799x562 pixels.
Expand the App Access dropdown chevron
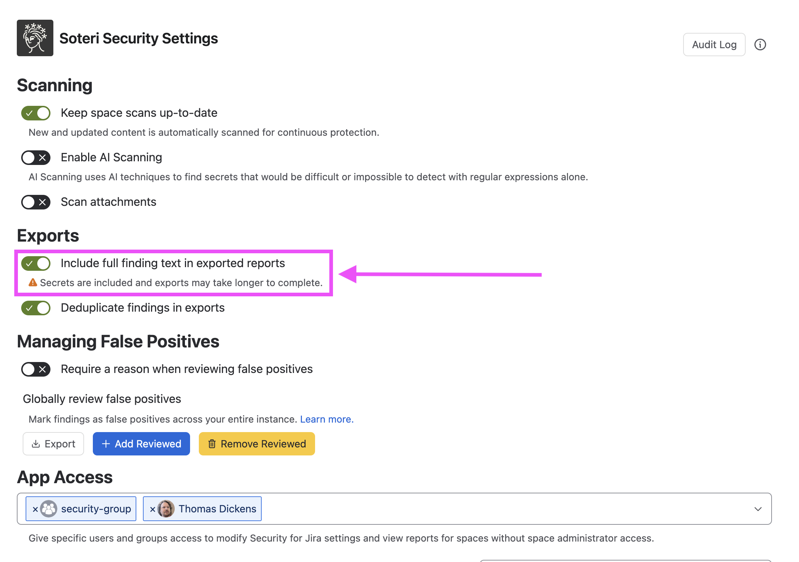click(758, 509)
